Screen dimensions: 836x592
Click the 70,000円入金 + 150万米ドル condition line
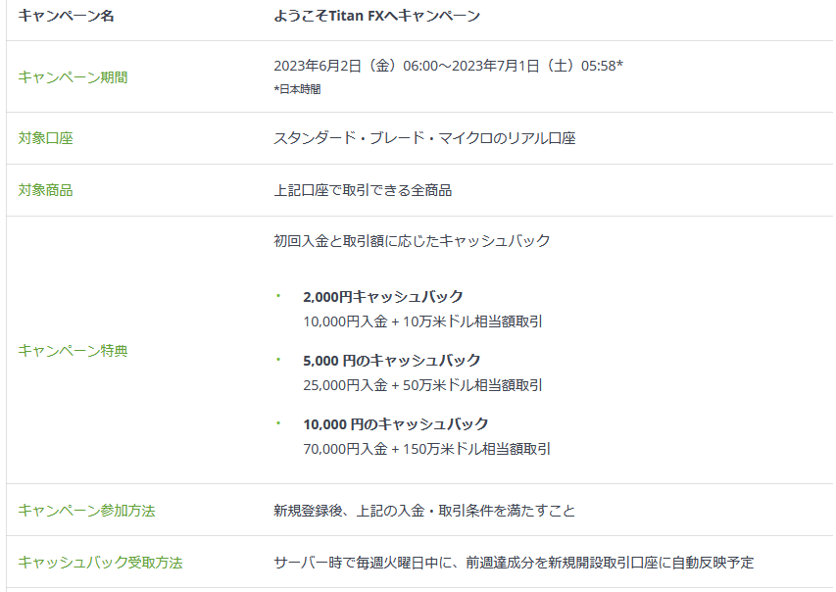coord(427,448)
